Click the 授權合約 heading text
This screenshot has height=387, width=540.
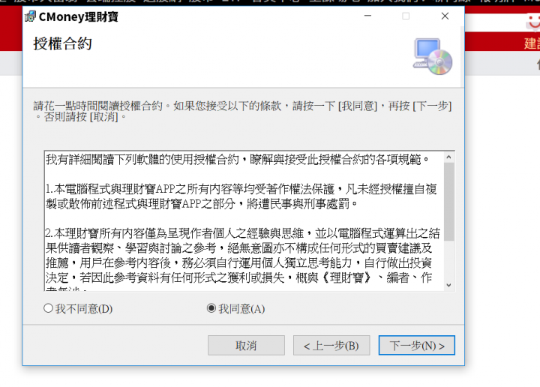63,43
